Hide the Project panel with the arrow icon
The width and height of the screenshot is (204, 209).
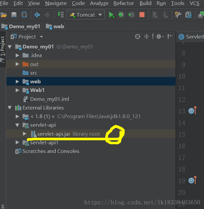point(170,36)
